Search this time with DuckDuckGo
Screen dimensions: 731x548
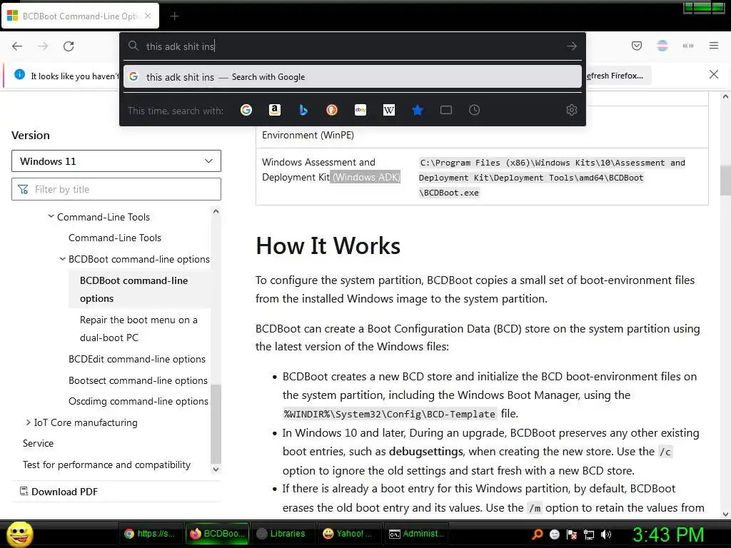(x=331, y=110)
